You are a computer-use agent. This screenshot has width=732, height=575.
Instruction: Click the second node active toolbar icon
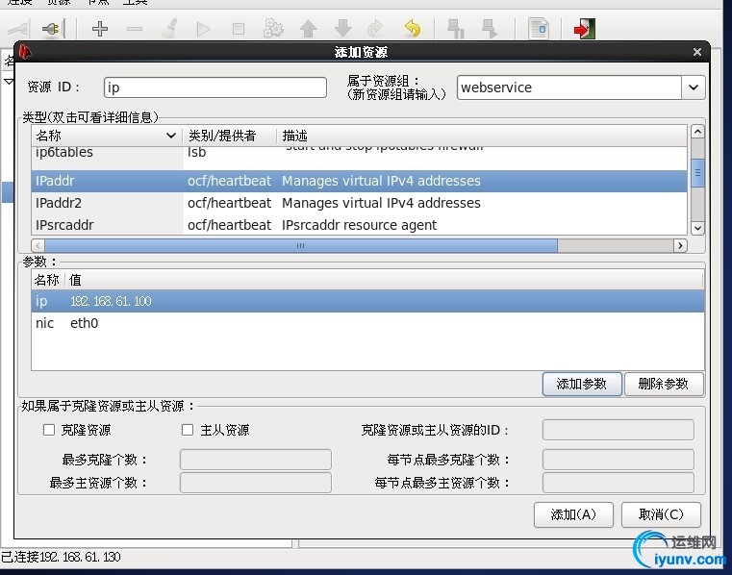[490, 29]
